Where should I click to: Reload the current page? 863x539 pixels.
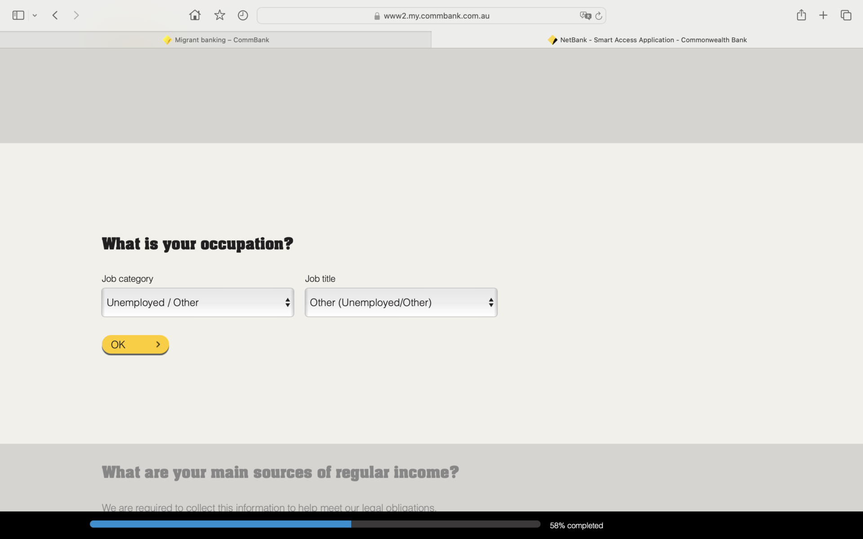point(599,16)
